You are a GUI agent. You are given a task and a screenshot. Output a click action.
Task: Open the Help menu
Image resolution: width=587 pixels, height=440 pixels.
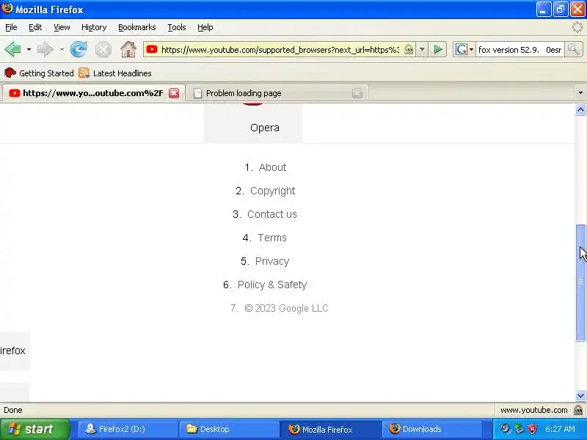click(x=205, y=27)
